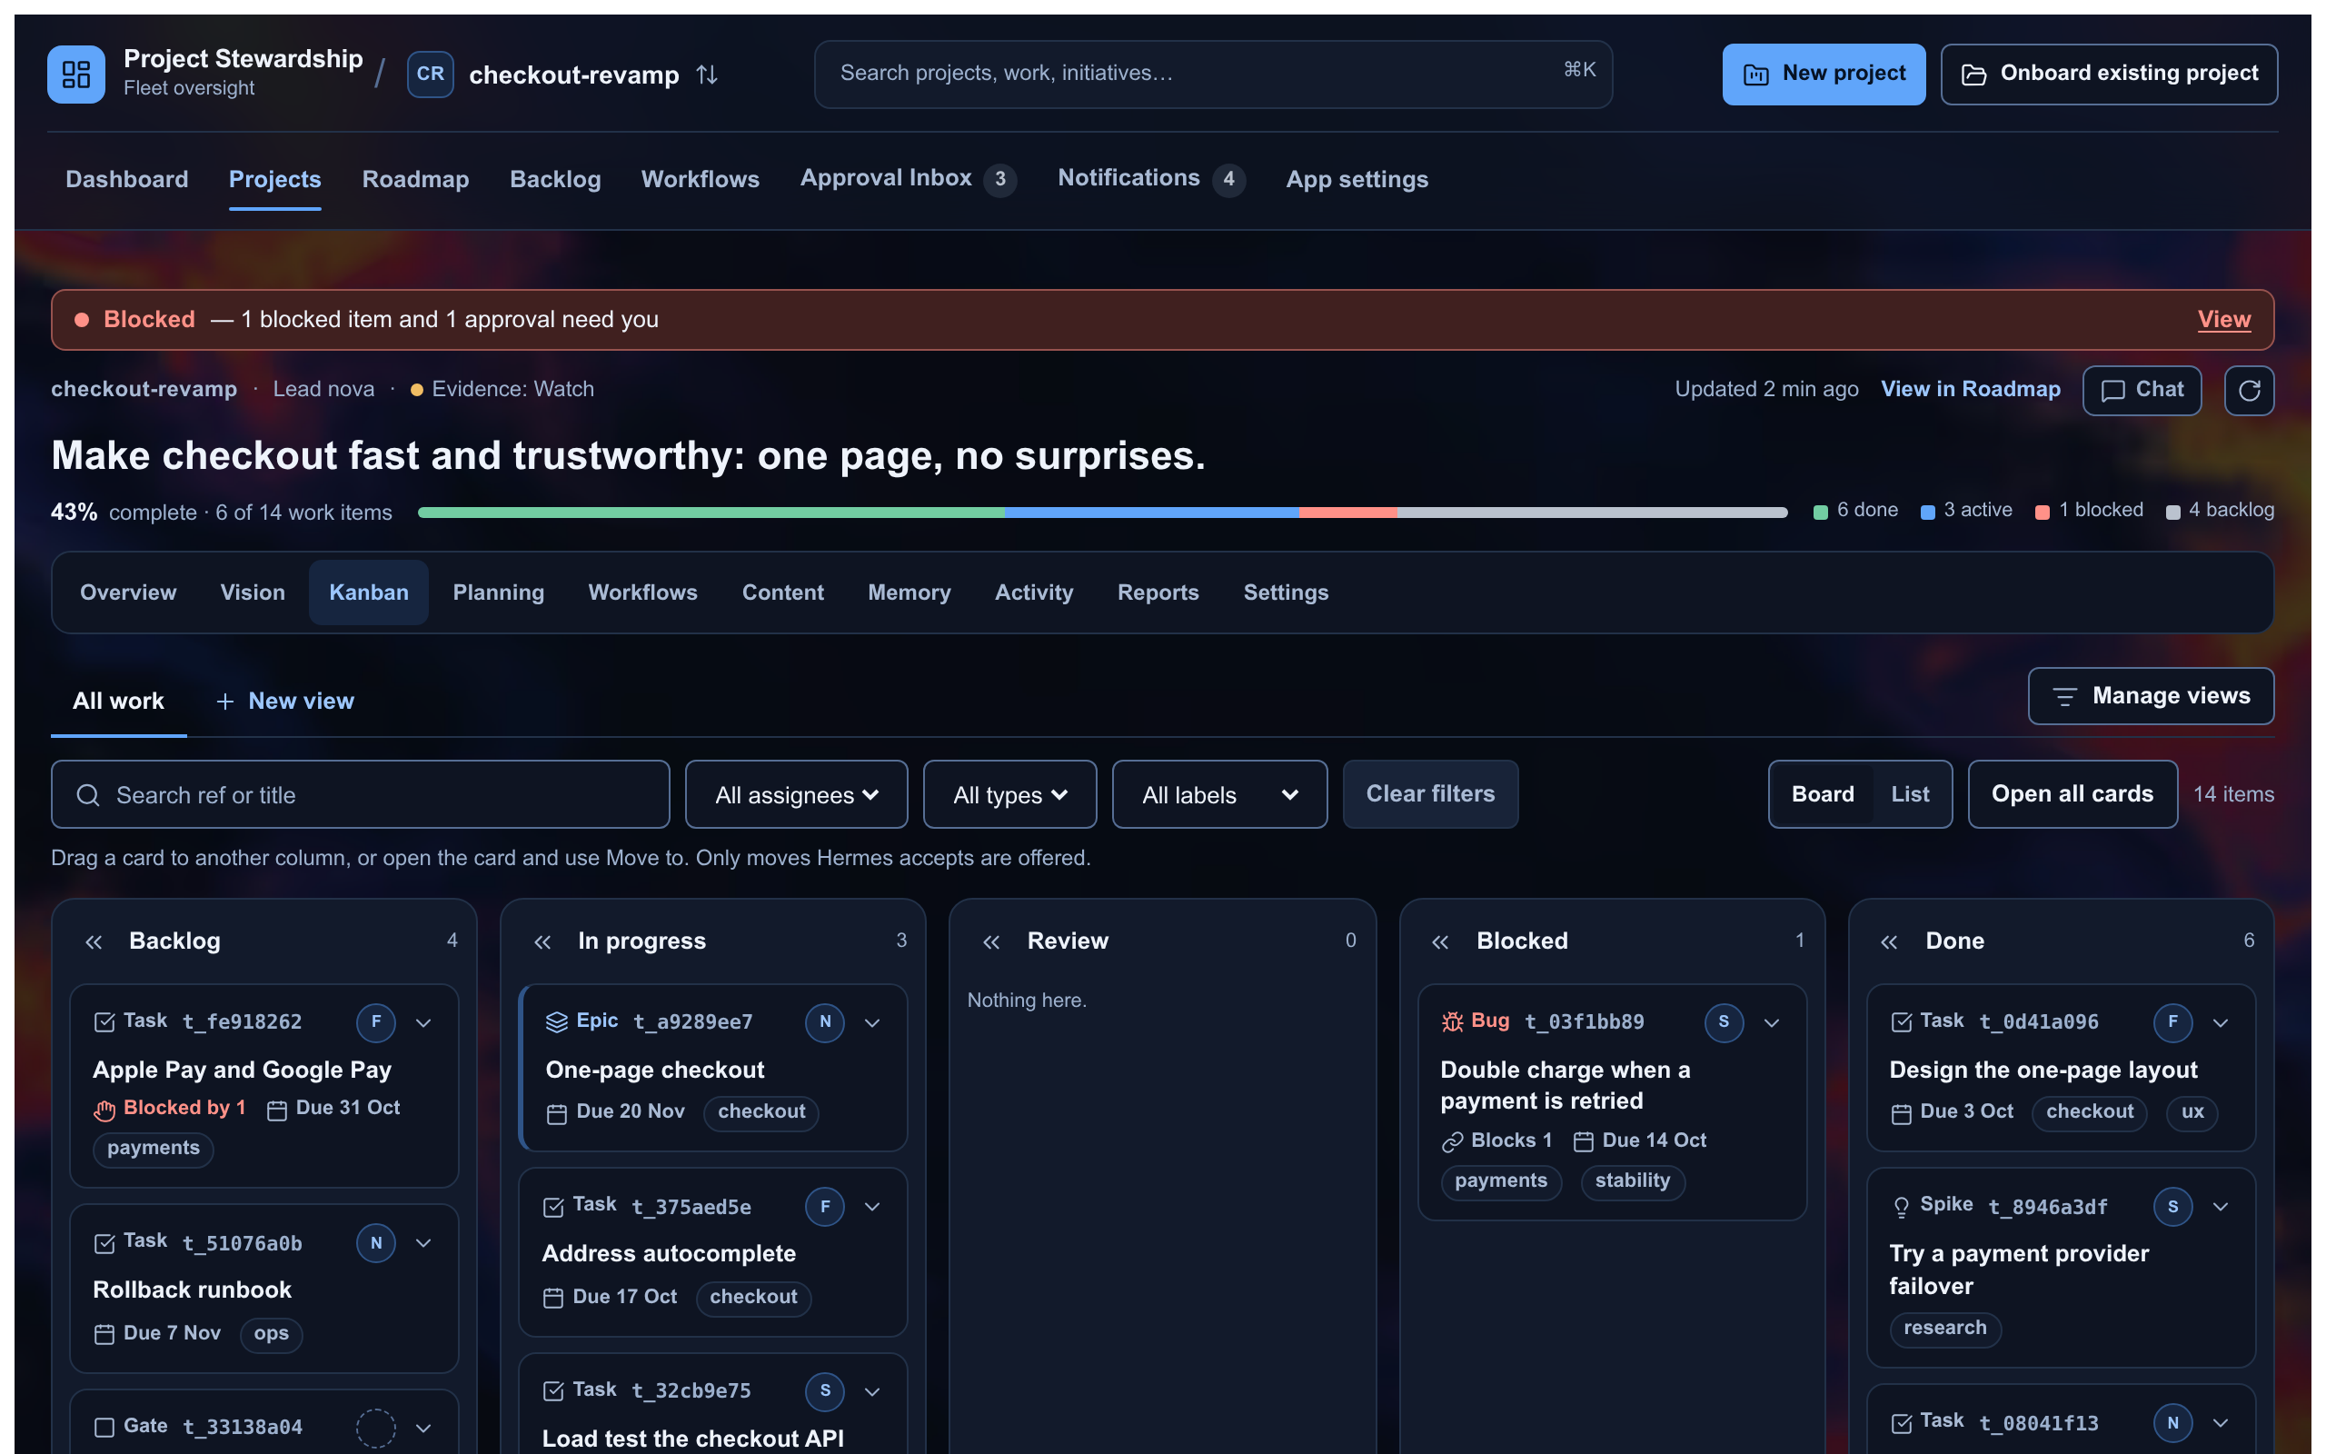Open the All labels dropdown
This screenshot has height=1454, width=2326.
[1218, 794]
